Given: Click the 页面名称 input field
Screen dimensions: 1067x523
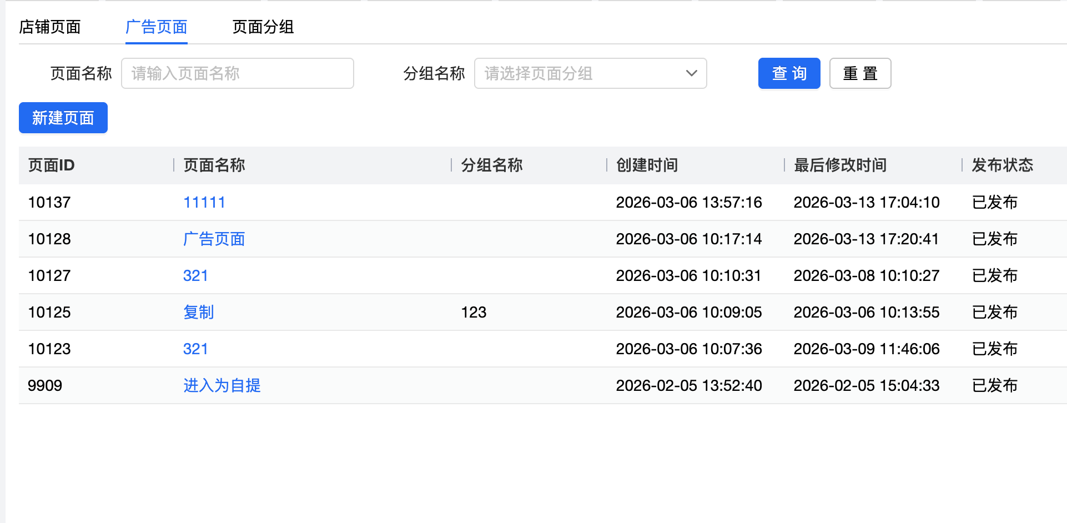Looking at the screenshot, I should point(237,73).
